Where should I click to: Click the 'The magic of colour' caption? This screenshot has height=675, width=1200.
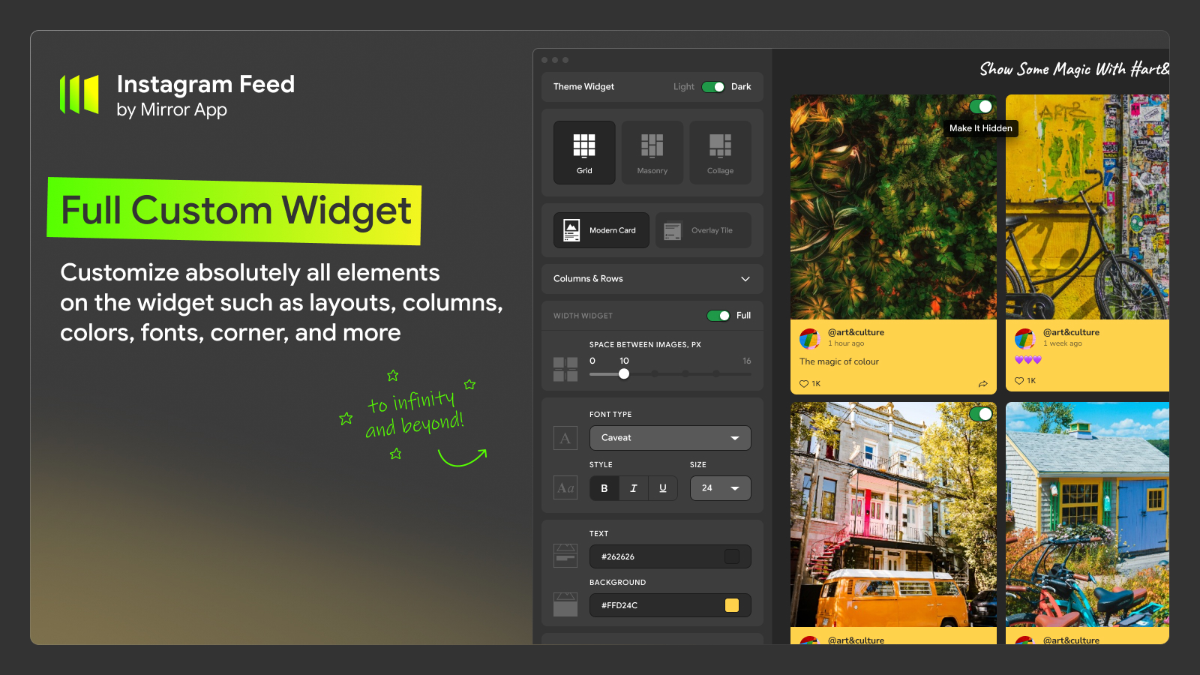[x=839, y=361]
